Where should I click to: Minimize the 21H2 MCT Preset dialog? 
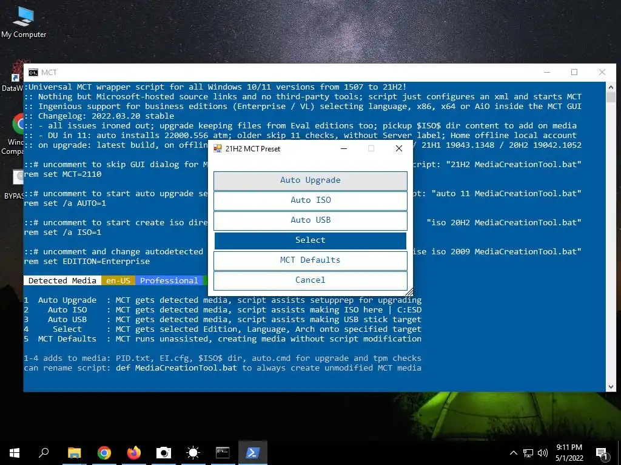click(344, 149)
